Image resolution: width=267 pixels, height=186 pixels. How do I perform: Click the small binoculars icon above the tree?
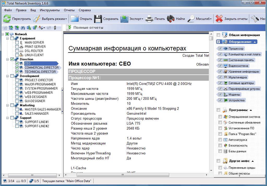[x=23, y=28]
